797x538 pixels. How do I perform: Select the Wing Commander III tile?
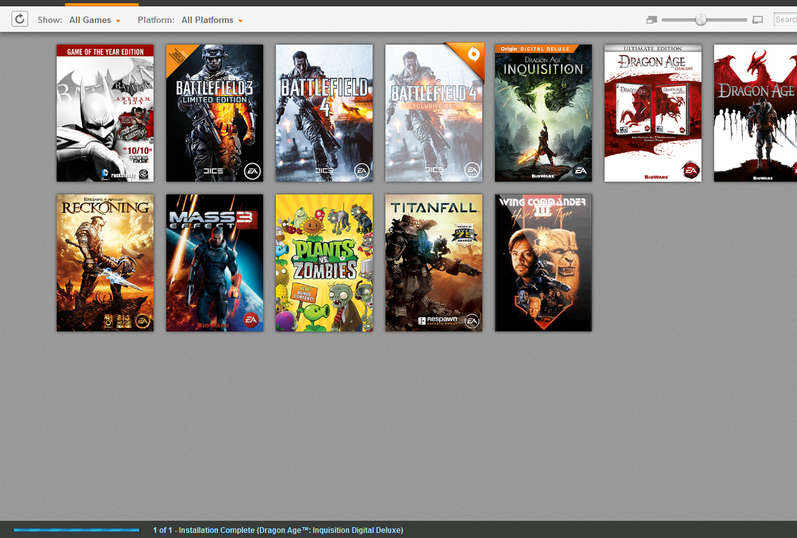[x=543, y=263]
